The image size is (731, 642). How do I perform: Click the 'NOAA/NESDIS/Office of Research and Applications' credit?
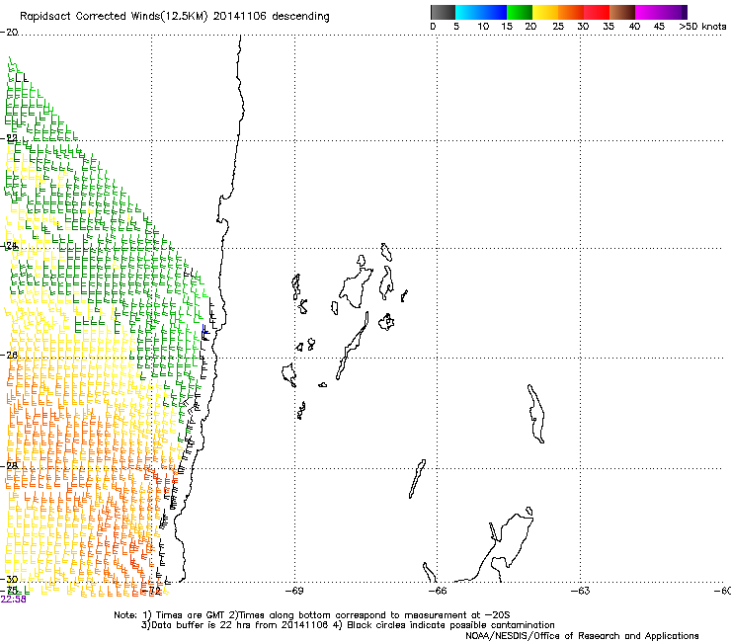[x=582, y=636]
